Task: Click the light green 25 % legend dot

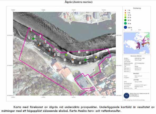Action: pos(125,17)
